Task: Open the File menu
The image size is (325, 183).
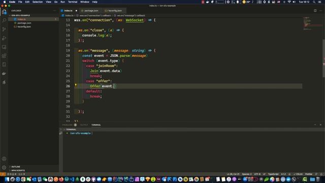Action: [x=20, y=2]
